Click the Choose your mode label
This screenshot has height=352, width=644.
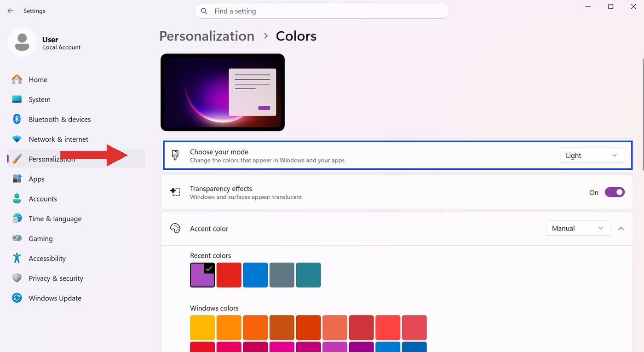[x=219, y=152]
